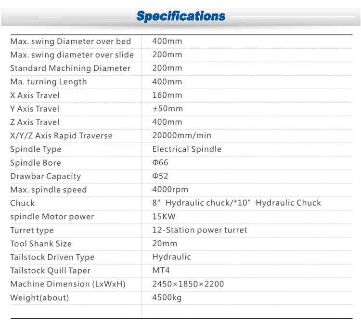This screenshot has height=326, width=361.
Task: Select the Ma. turning Length label
Action: [x=49, y=82]
